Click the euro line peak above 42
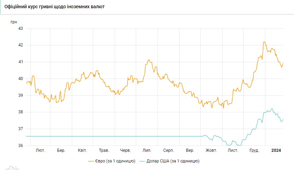The image size is (294, 170). point(264,42)
